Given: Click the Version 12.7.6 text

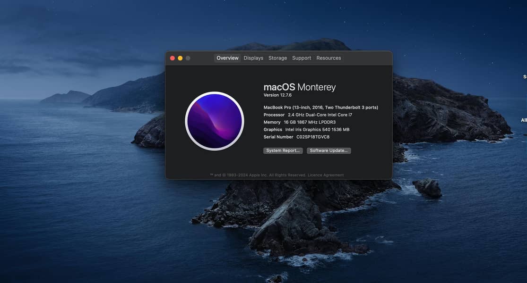Looking at the screenshot, I should click(x=277, y=95).
